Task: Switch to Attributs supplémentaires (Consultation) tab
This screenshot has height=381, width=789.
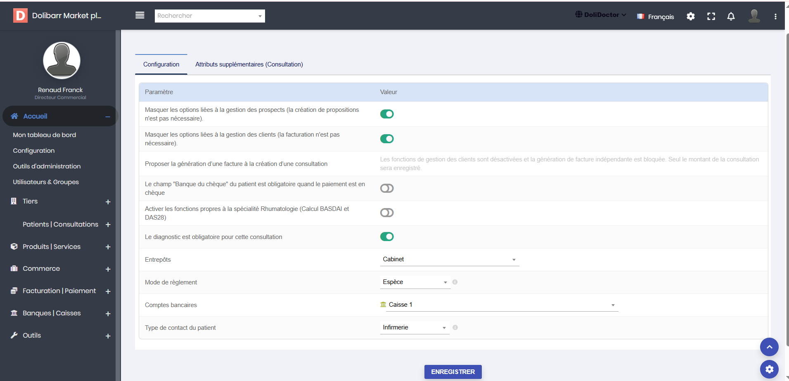Action: pyautogui.click(x=249, y=64)
